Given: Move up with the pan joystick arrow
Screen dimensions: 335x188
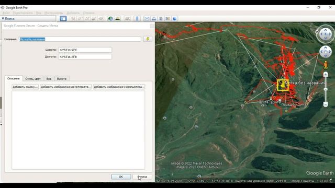Looking at the screenshot, I should (326, 48).
